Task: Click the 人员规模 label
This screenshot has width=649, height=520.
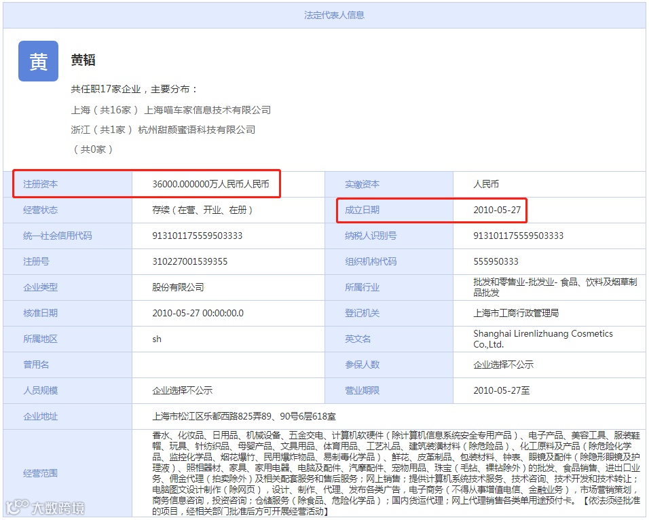Action: (40, 390)
